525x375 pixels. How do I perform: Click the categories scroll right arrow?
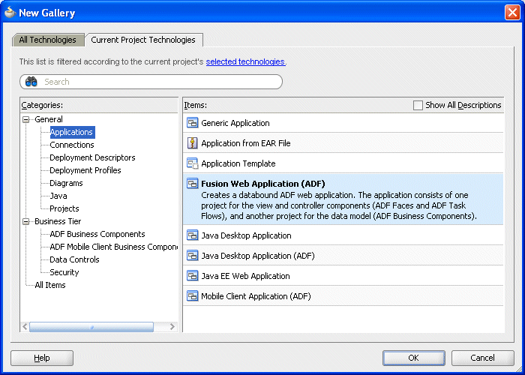(172, 327)
